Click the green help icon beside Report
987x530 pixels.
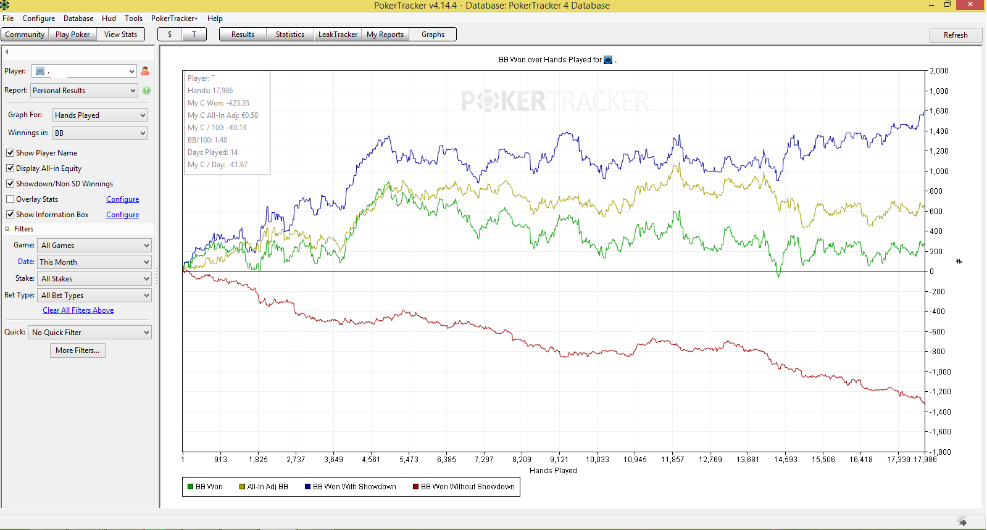[x=146, y=90]
